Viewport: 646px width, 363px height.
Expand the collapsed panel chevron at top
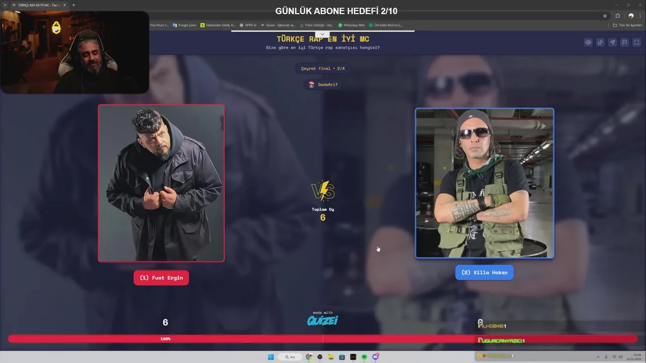(322, 34)
